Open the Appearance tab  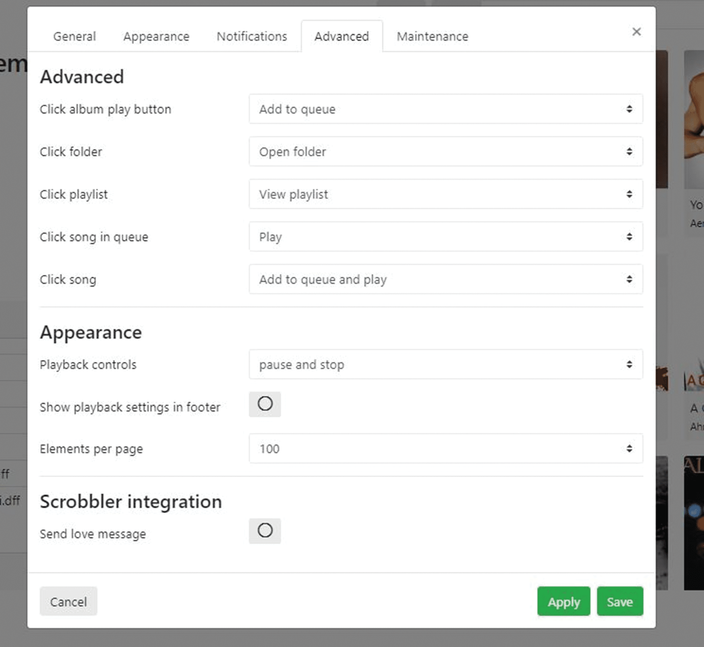[x=156, y=36]
